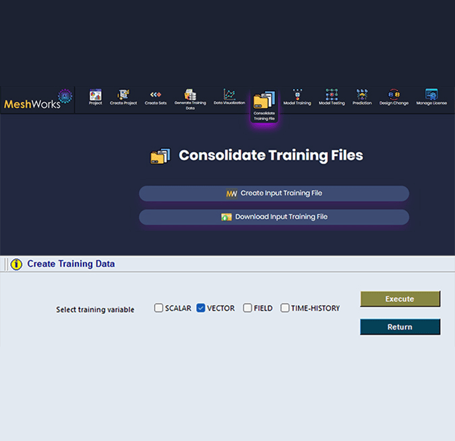This screenshot has width=455, height=441.
Task: Click Create Input Training File
Action: [x=274, y=193]
